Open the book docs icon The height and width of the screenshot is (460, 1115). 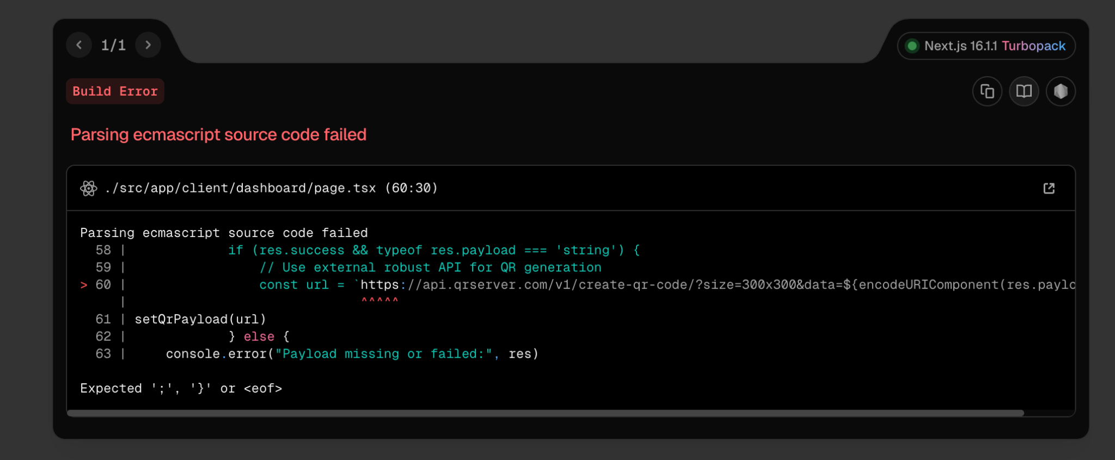click(1024, 91)
